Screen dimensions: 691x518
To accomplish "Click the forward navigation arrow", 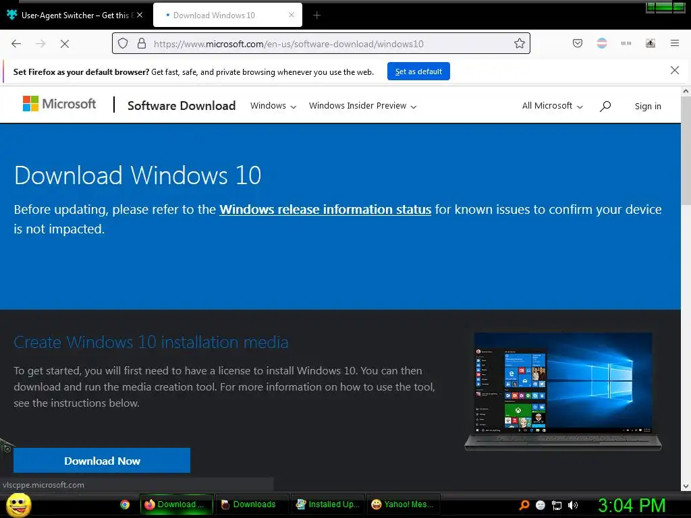I will point(40,44).
